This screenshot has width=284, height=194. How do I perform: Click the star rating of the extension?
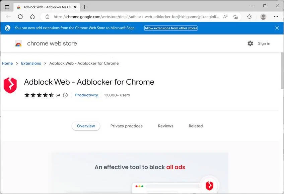pos(39,95)
